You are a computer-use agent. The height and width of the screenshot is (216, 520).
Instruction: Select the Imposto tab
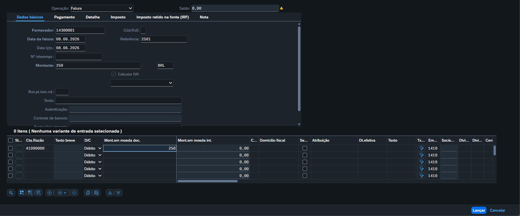click(x=118, y=17)
